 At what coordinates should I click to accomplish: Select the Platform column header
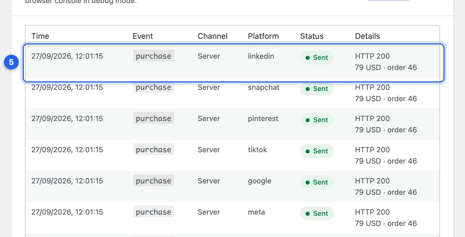[x=263, y=36]
